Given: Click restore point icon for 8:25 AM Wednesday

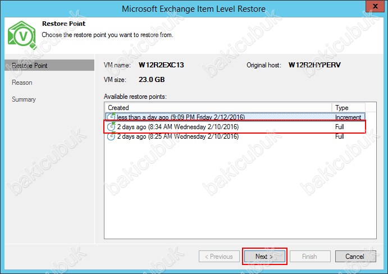Looking at the screenshot, I should pos(111,136).
